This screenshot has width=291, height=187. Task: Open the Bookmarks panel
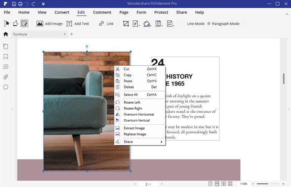[x=6, y=57]
